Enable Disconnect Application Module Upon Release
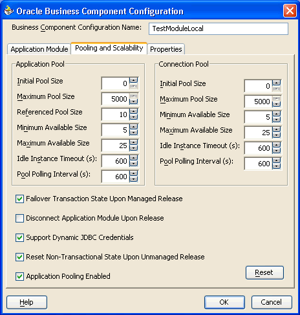The height and width of the screenshot is (315, 300). pyautogui.click(x=19, y=218)
